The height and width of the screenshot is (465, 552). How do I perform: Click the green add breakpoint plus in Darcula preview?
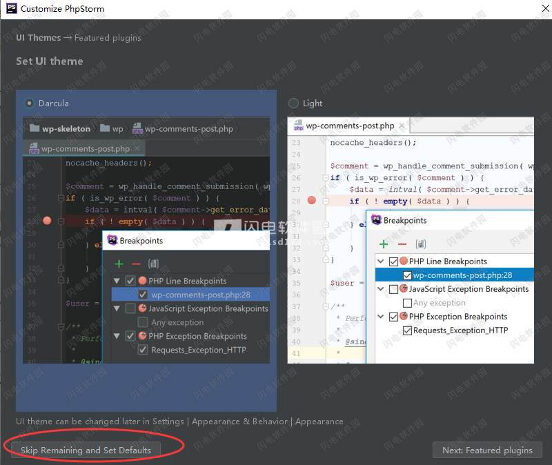[119, 264]
